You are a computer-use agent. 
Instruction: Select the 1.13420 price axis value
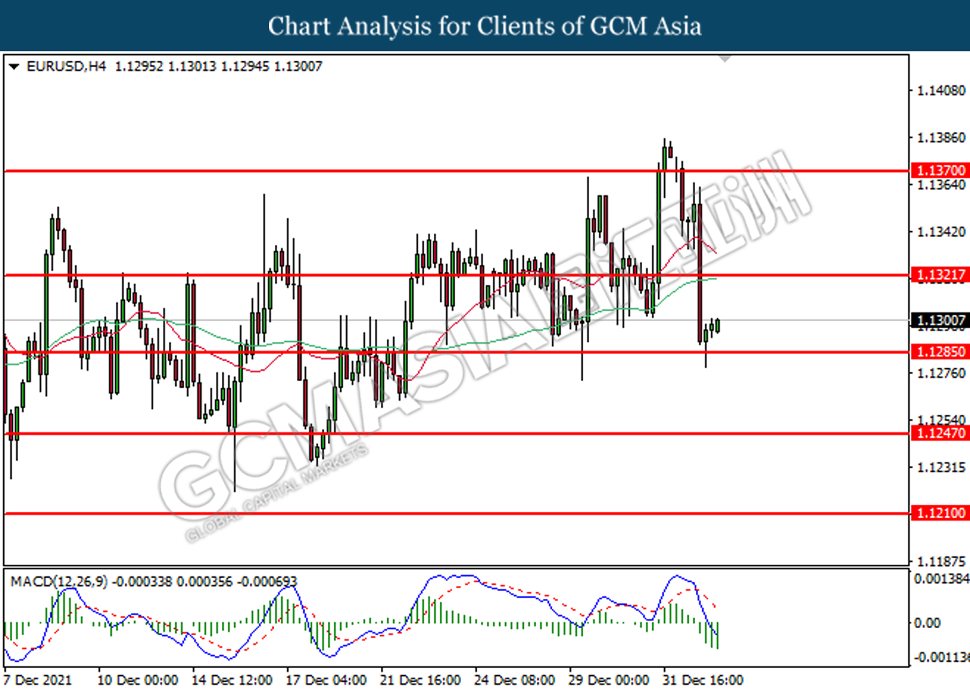pos(942,232)
